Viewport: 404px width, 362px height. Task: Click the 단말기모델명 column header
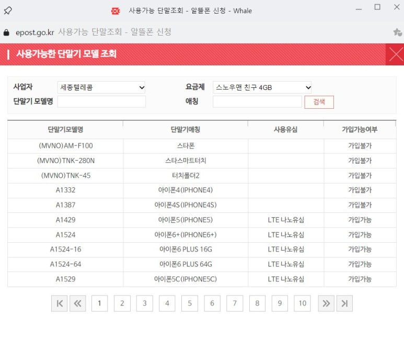(x=65, y=129)
